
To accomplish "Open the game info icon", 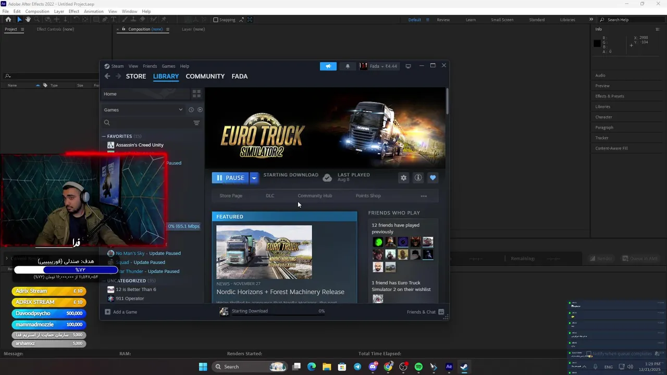I will tap(418, 178).
